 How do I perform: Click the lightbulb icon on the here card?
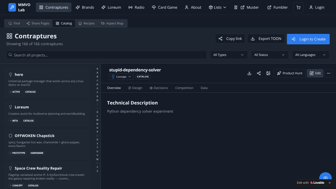(11, 75)
